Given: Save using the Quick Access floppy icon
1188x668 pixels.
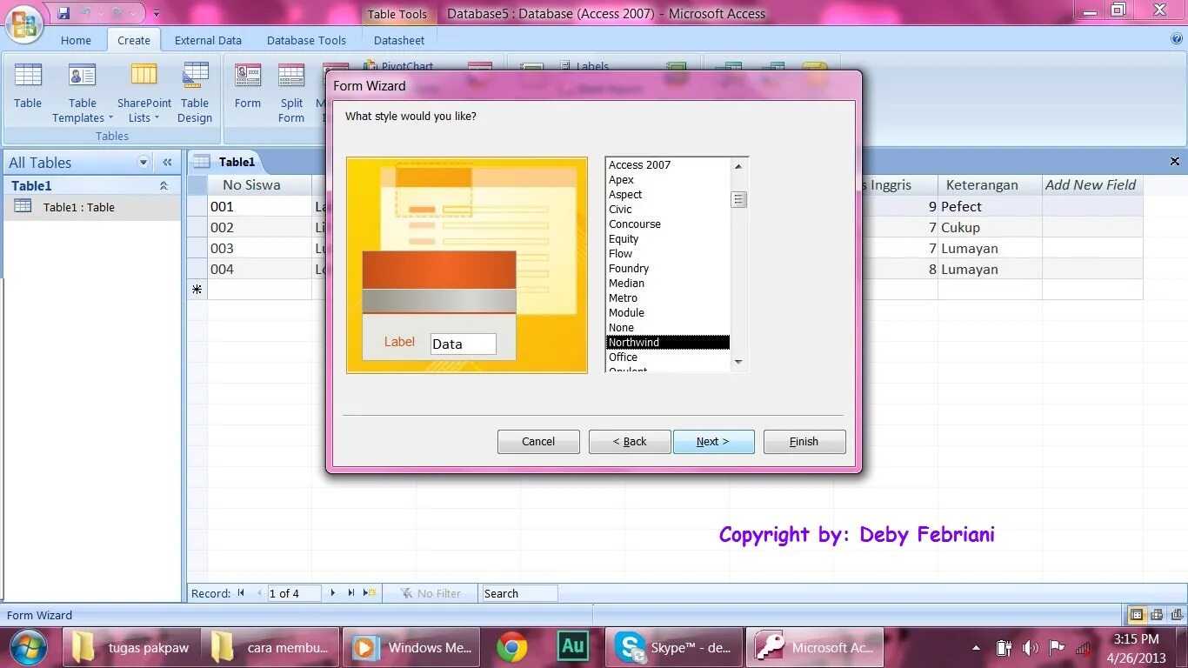Looking at the screenshot, I should pyautogui.click(x=63, y=13).
